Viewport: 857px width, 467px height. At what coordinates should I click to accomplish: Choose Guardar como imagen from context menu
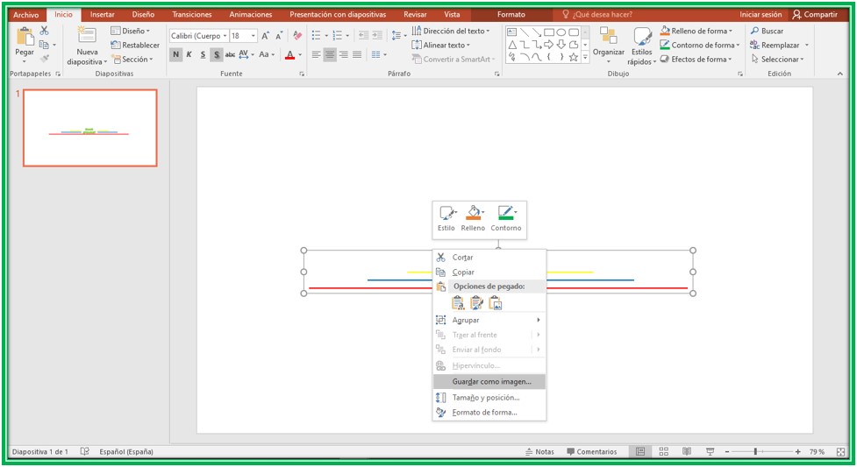click(489, 382)
